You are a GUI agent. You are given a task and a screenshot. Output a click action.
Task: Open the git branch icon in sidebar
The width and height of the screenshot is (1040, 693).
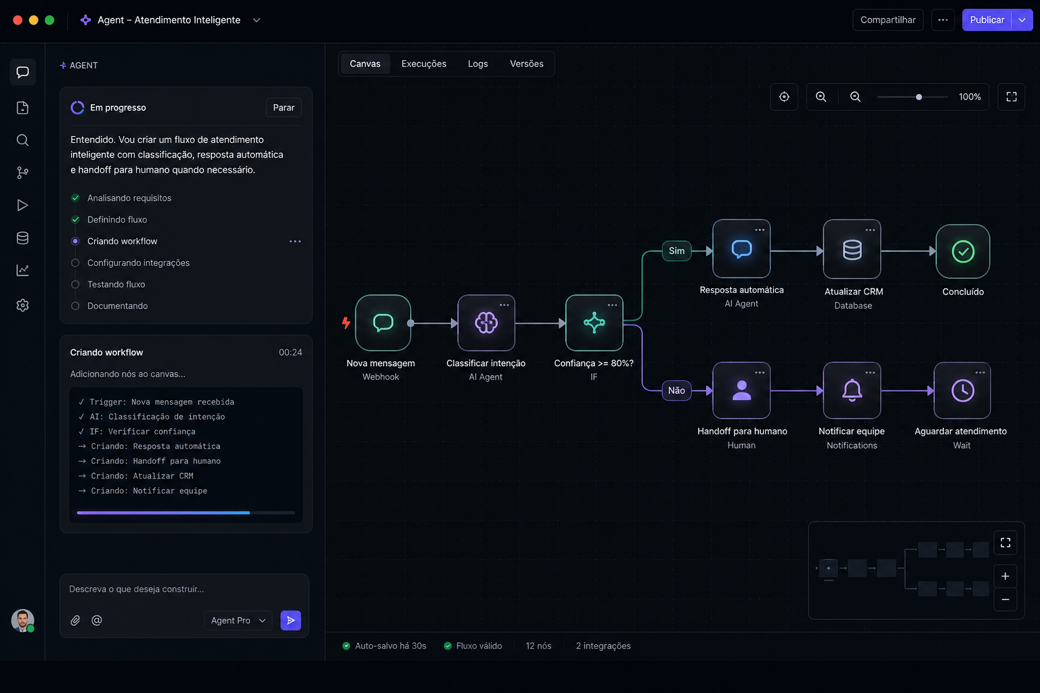(x=22, y=173)
